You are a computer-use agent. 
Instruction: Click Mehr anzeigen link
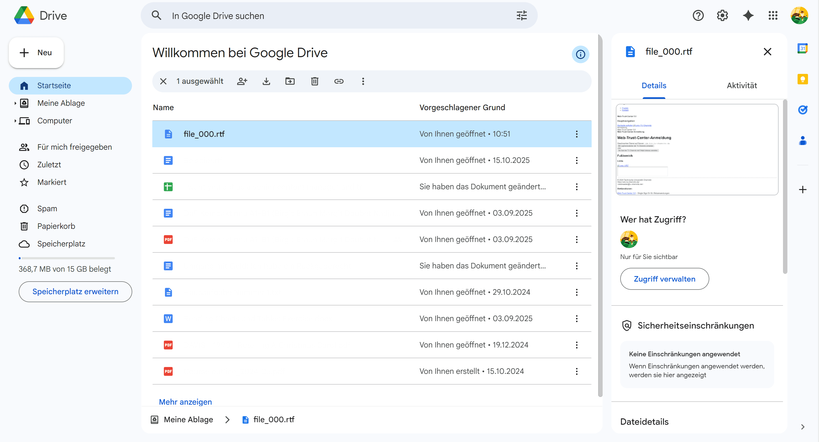pyautogui.click(x=185, y=402)
